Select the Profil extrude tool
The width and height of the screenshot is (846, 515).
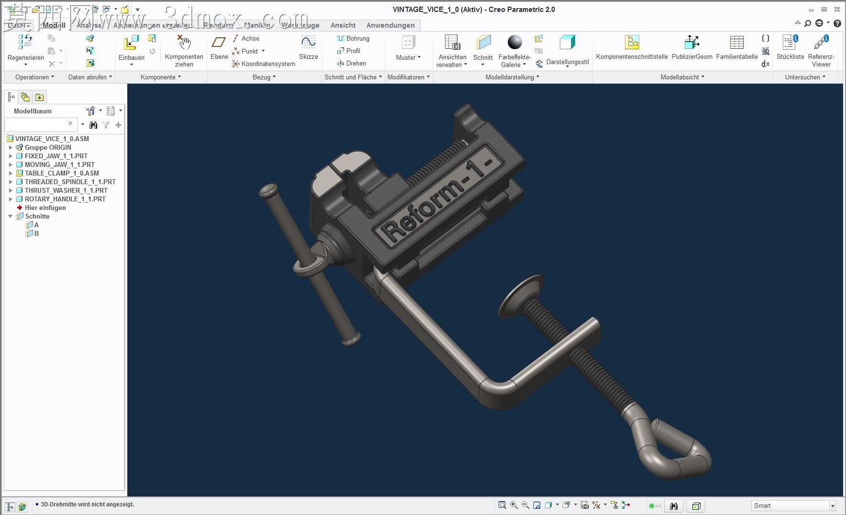349,51
